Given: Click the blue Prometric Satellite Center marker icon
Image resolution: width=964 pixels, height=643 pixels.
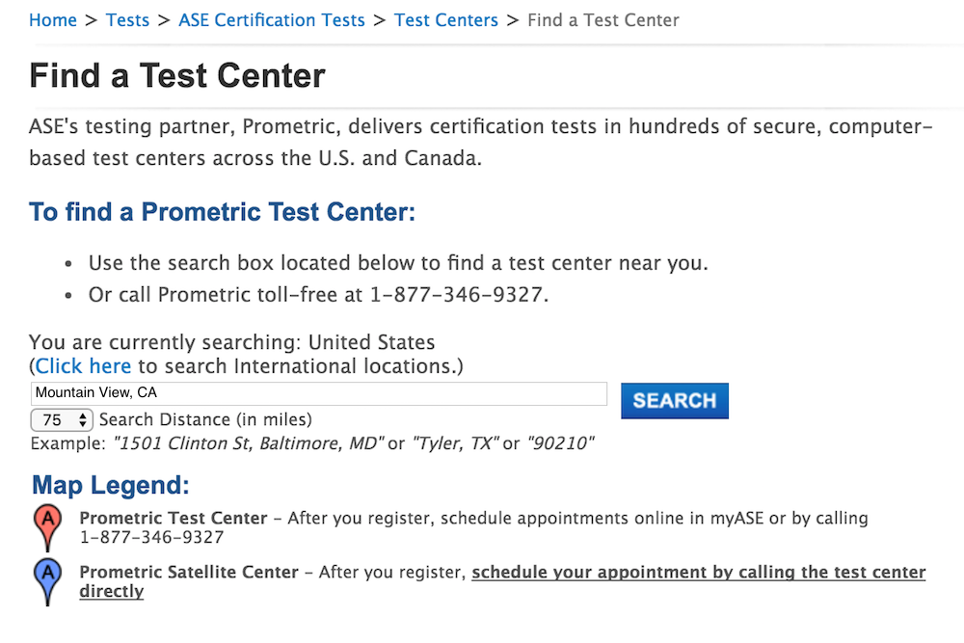Looking at the screenshot, I should [x=47, y=581].
